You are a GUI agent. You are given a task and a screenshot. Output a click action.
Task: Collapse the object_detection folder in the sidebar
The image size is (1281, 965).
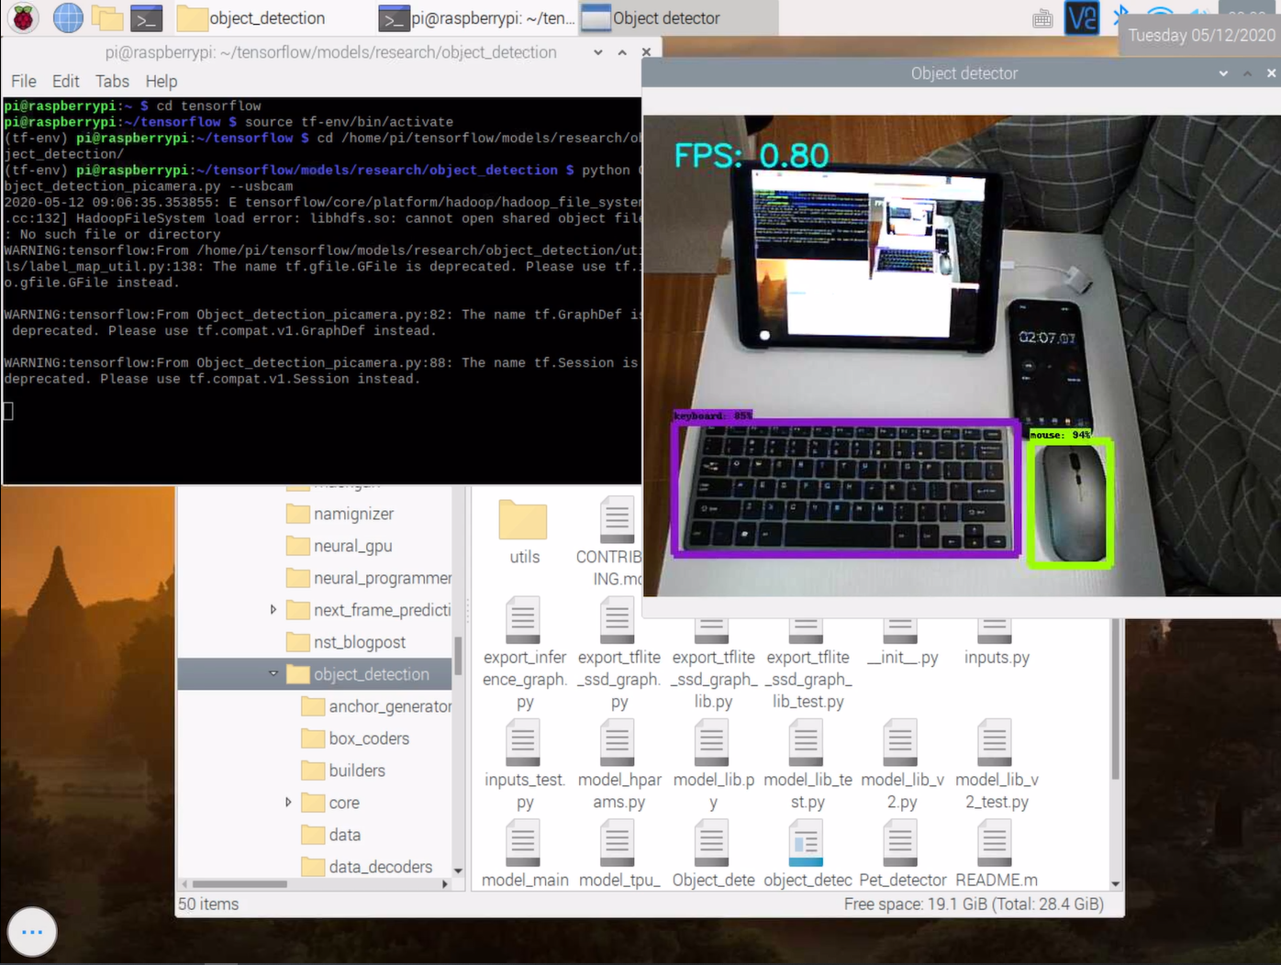(273, 673)
